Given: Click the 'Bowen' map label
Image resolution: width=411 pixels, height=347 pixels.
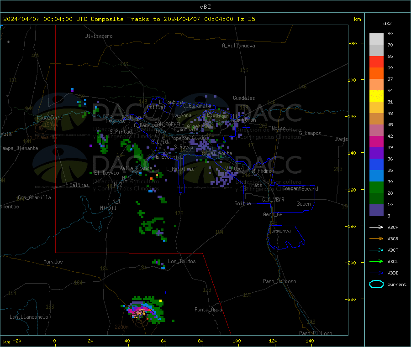Looking at the screenshot, I should pyautogui.click(x=304, y=204).
